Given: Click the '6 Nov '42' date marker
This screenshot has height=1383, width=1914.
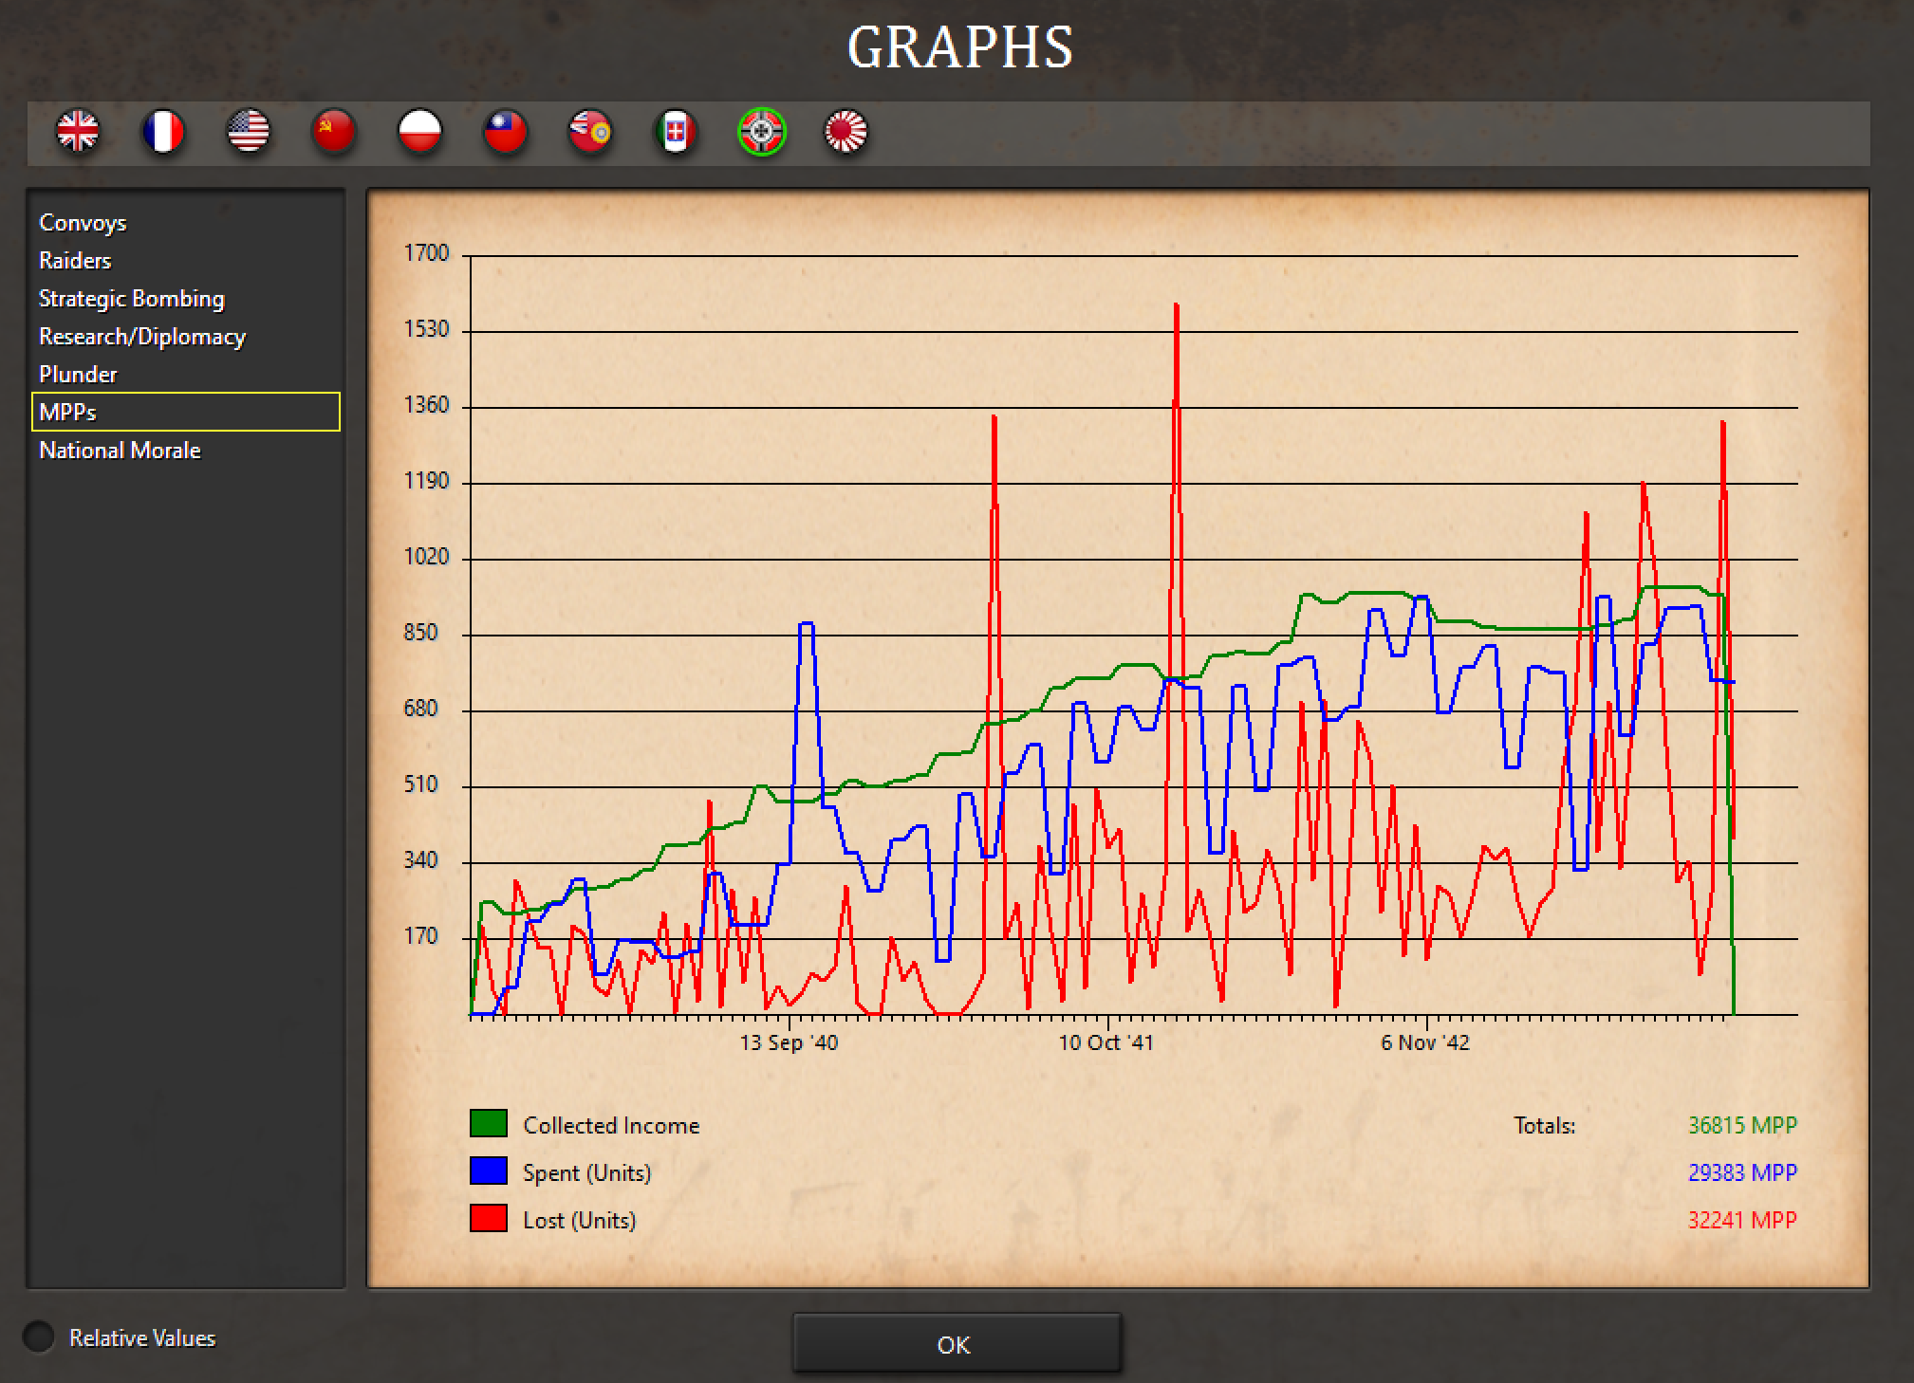Looking at the screenshot, I should pos(1424,1042).
